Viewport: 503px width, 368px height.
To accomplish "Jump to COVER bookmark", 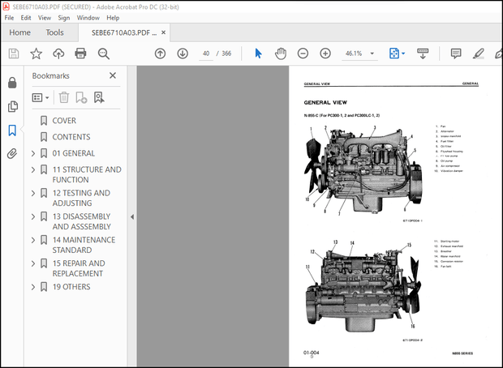I will pyautogui.click(x=64, y=121).
